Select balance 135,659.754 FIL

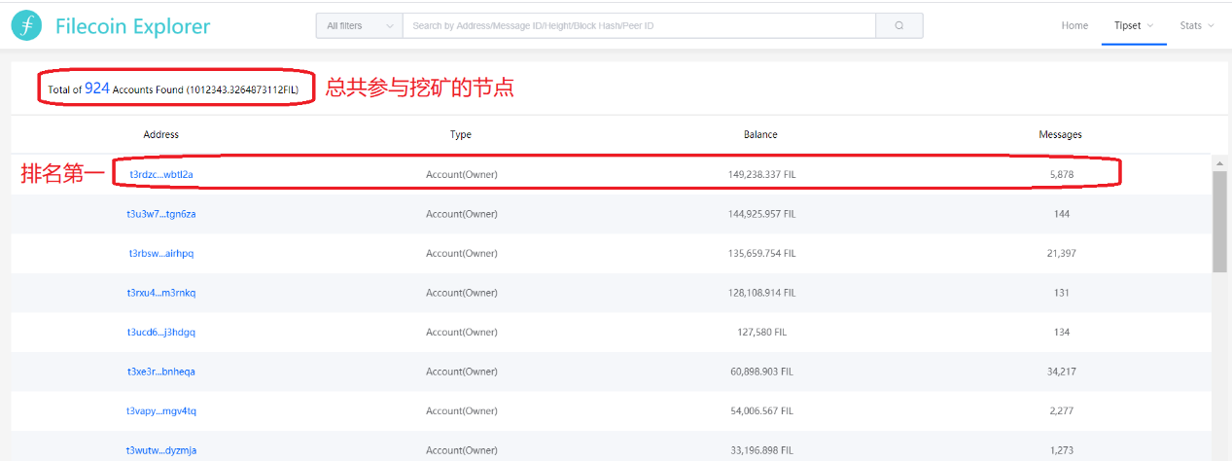pyautogui.click(x=761, y=253)
